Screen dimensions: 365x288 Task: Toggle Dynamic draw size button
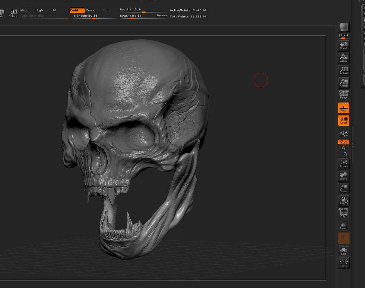[x=162, y=15]
